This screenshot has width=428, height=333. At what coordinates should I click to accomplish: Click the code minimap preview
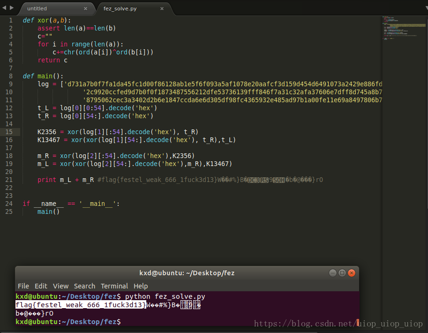[404, 28]
